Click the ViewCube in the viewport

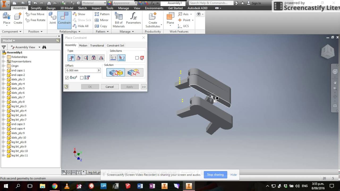click(x=328, y=51)
